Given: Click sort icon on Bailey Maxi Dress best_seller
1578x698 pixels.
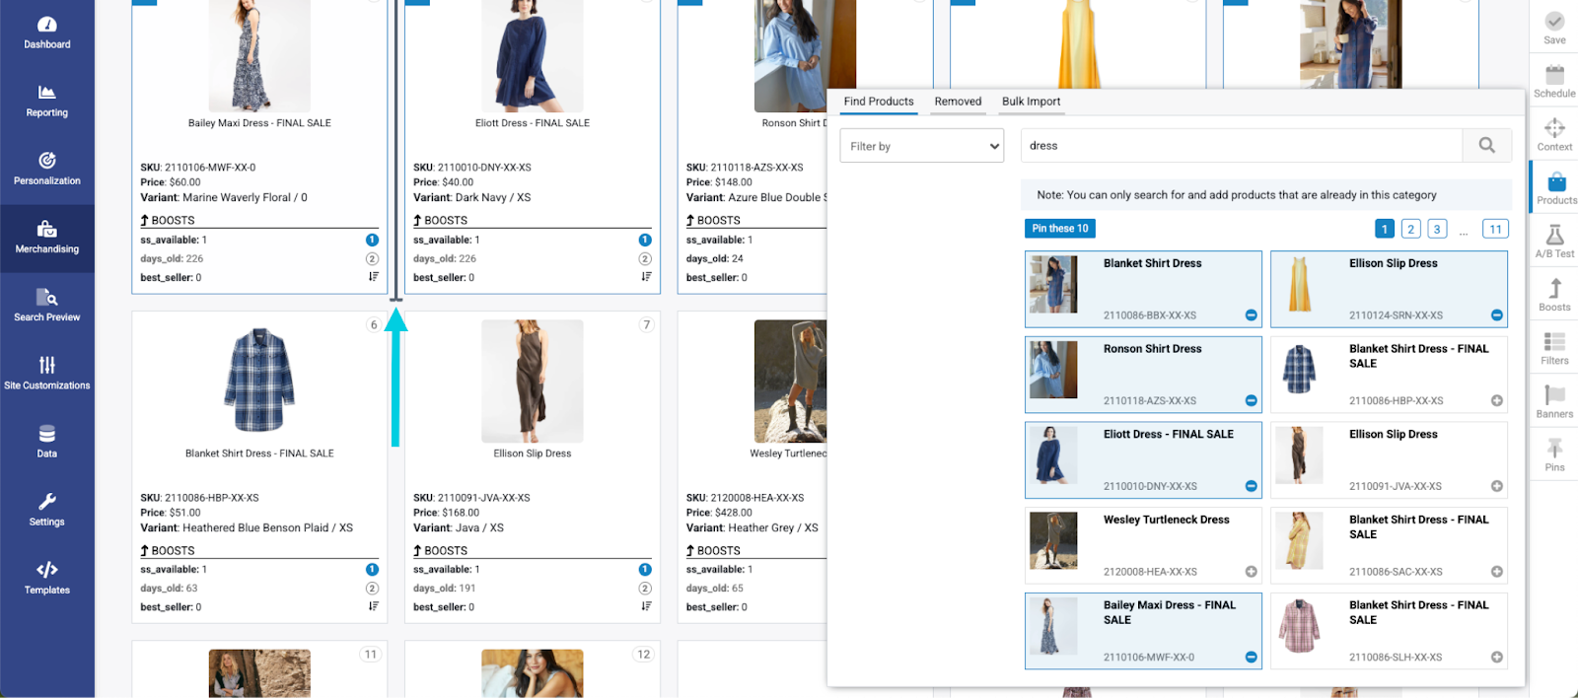Looking at the screenshot, I should [x=373, y=277].
